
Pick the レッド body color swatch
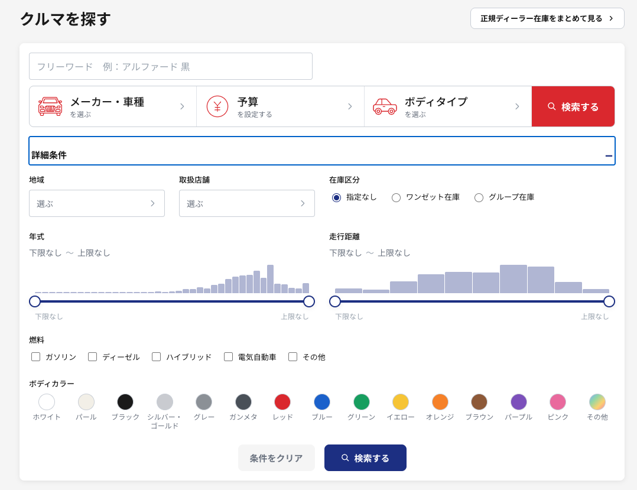[x=282, y=402]
